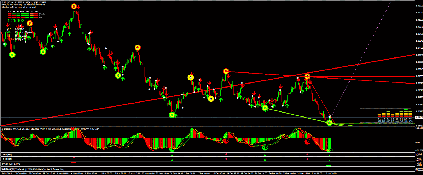Click the '4 Nov 00:00' date on the time axis
The width and height of the screenshot is (423, 175).
click(77, 173)
